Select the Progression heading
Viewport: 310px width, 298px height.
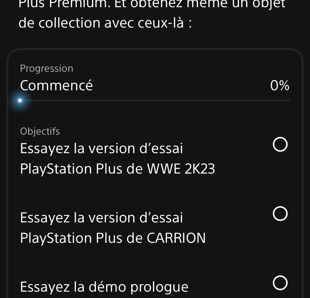tap(47, 68)
